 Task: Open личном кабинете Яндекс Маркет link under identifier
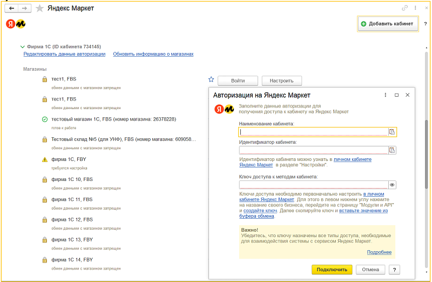[353, 159]
